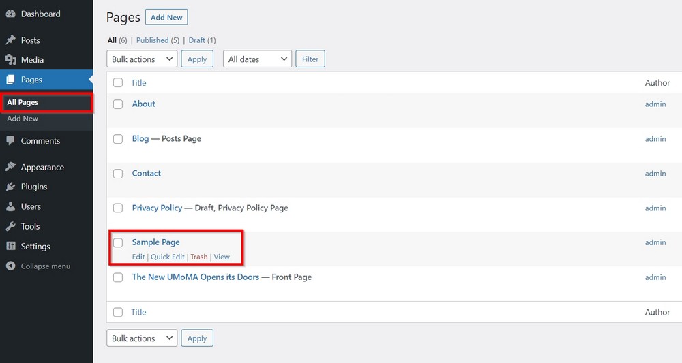
Task: Click the Settings sliders icon
Action: pos(10,246)
